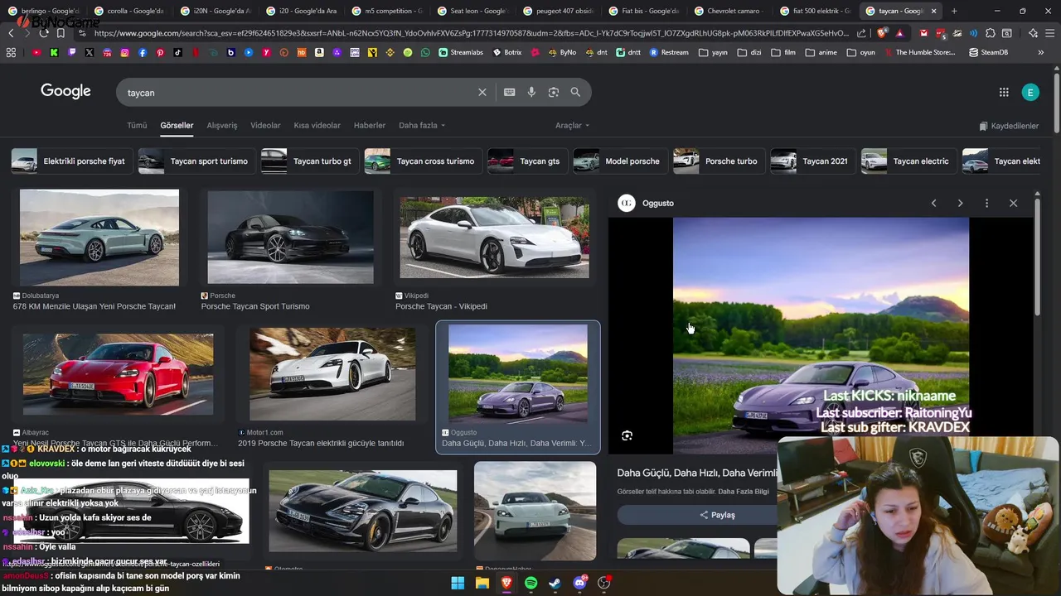The height and width of the screenshot is (596, 1061).
Task: Show previous image in preview panel
Action: pos(933,203)
